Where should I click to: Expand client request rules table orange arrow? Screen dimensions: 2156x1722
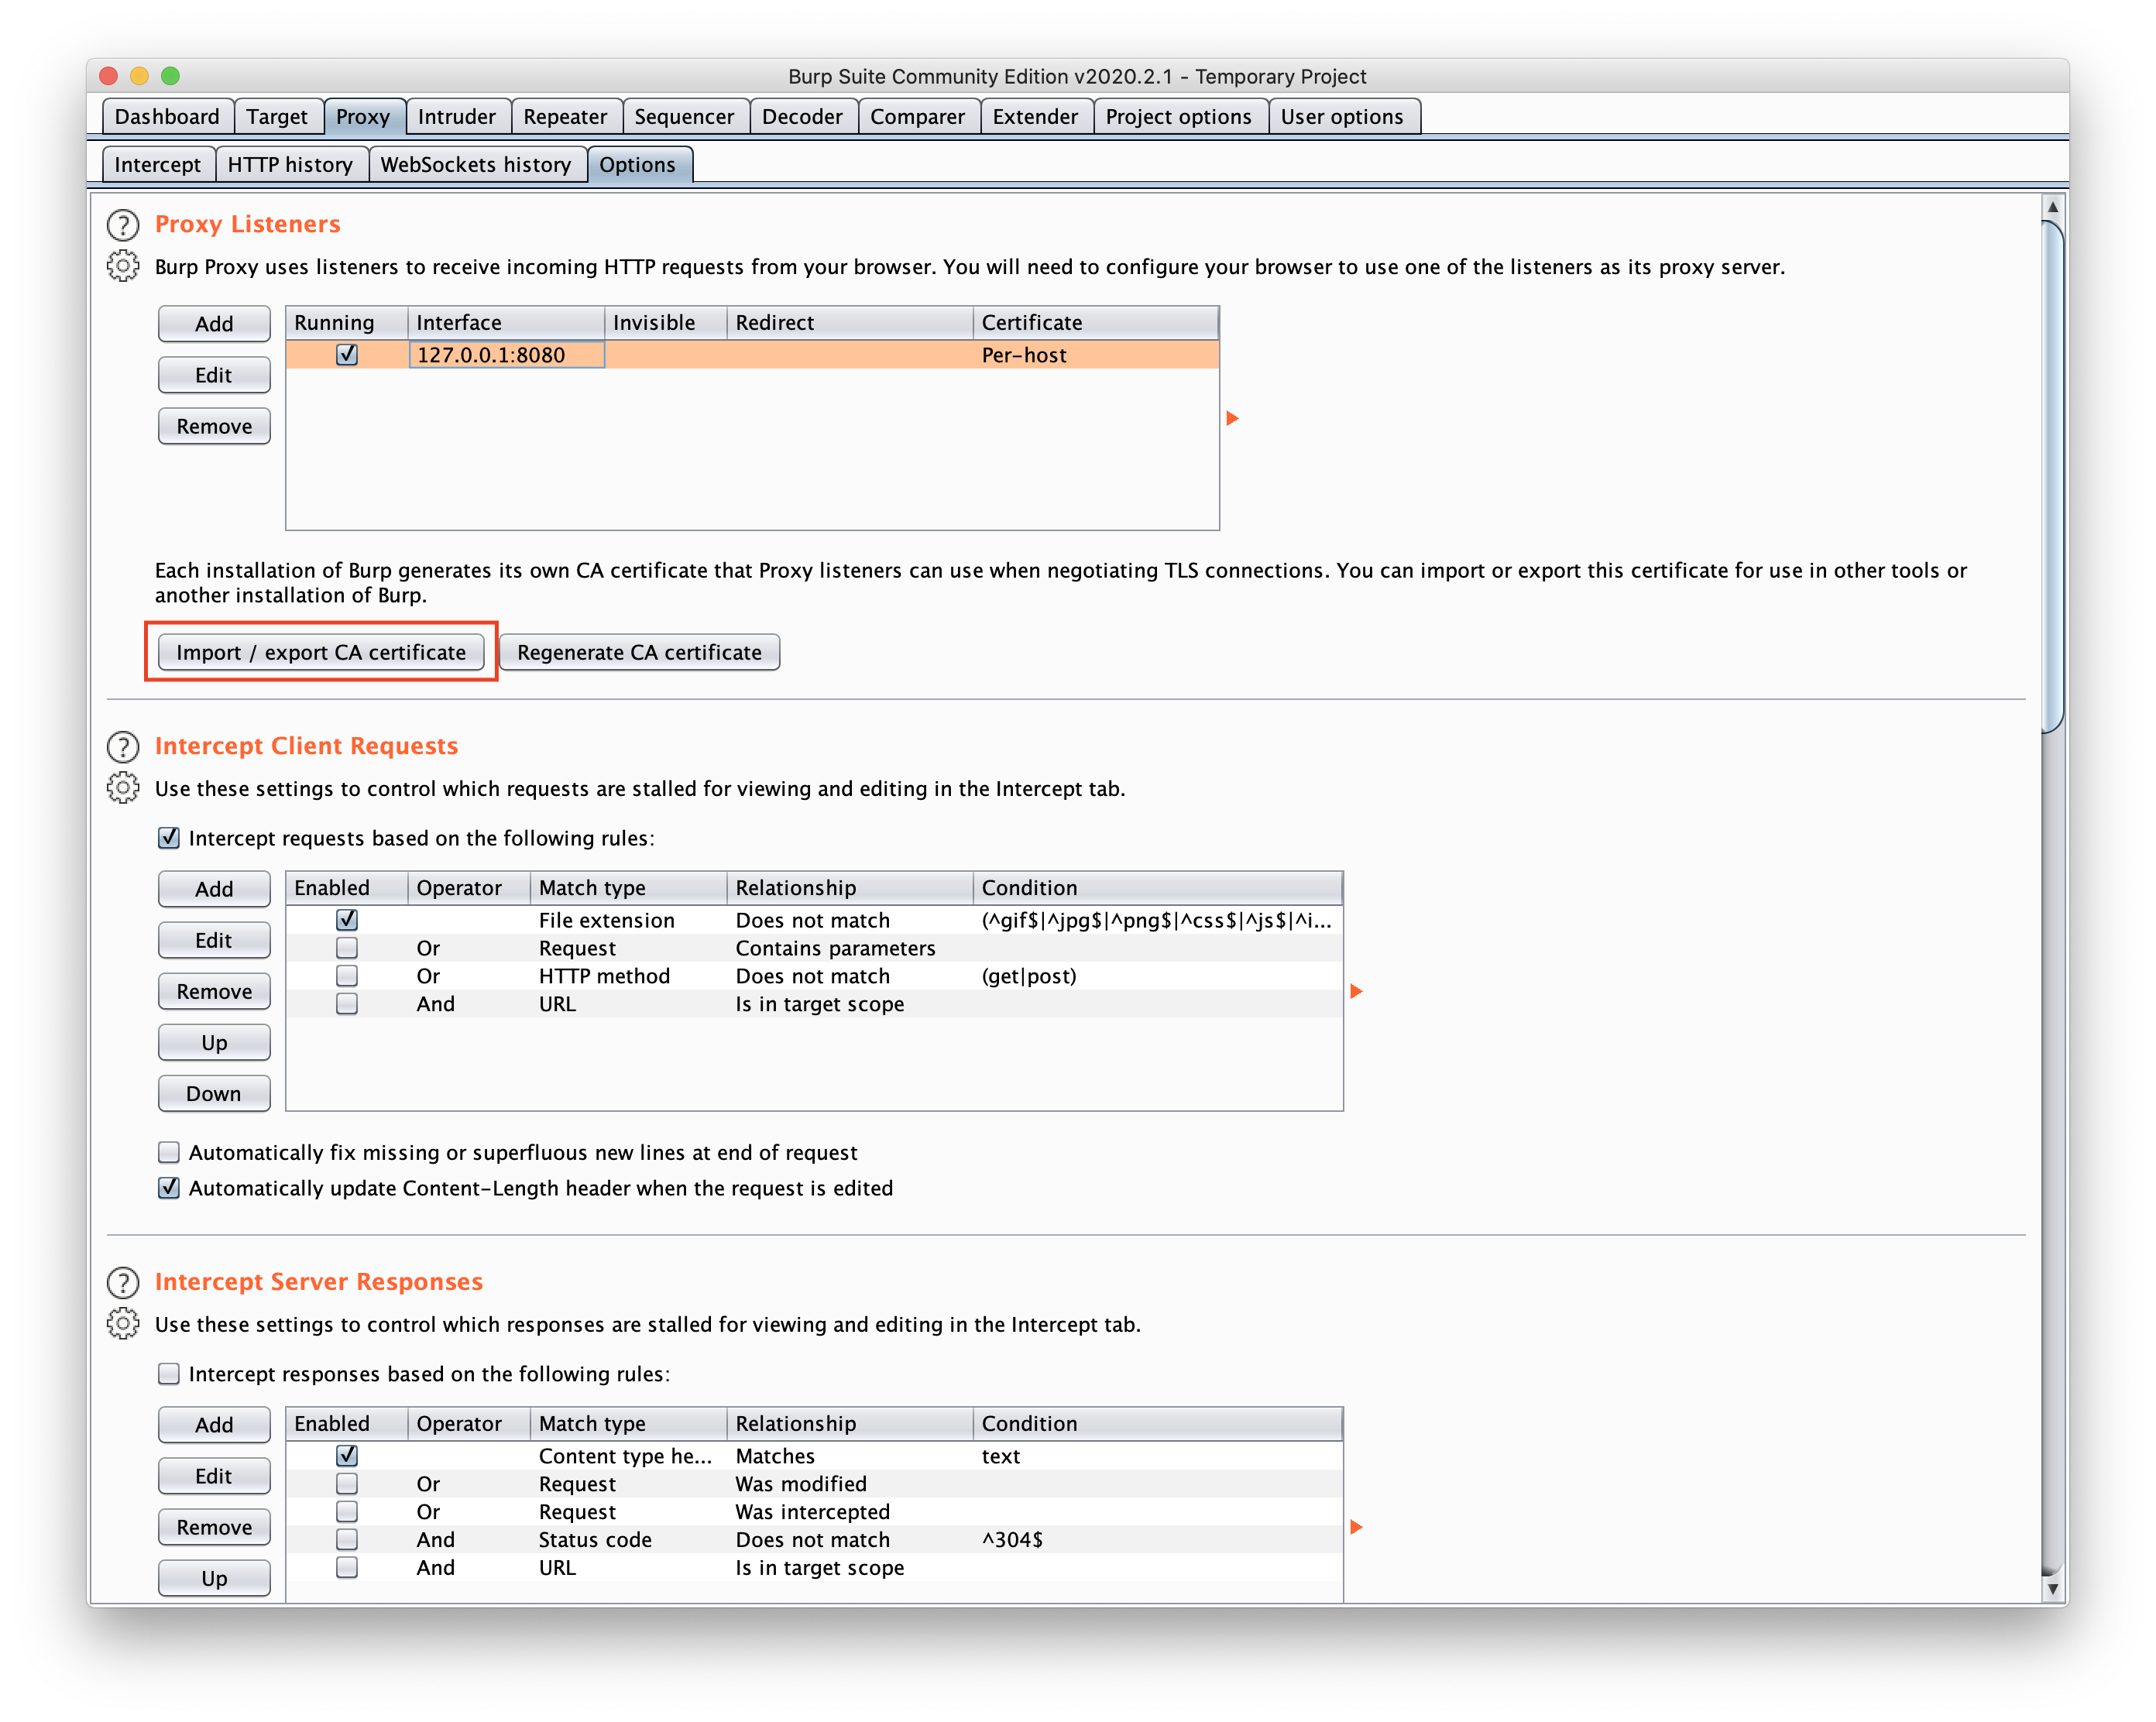tap(1356, 991)
